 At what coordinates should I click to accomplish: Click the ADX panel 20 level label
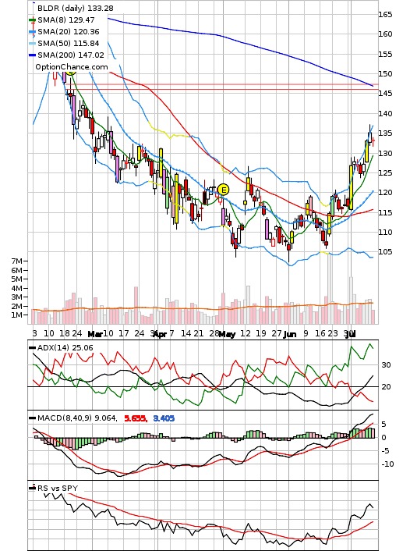coord(386,387)
